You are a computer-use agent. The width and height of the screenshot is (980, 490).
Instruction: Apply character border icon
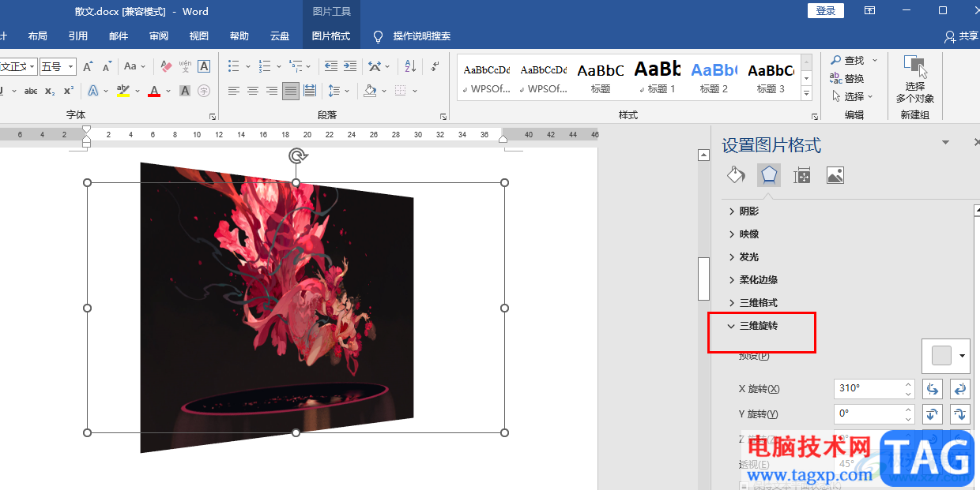tap(204, 67)
